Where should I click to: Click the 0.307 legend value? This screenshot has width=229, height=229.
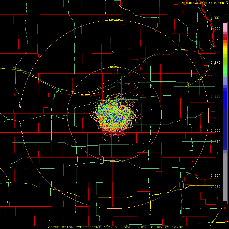click(216, 176)
